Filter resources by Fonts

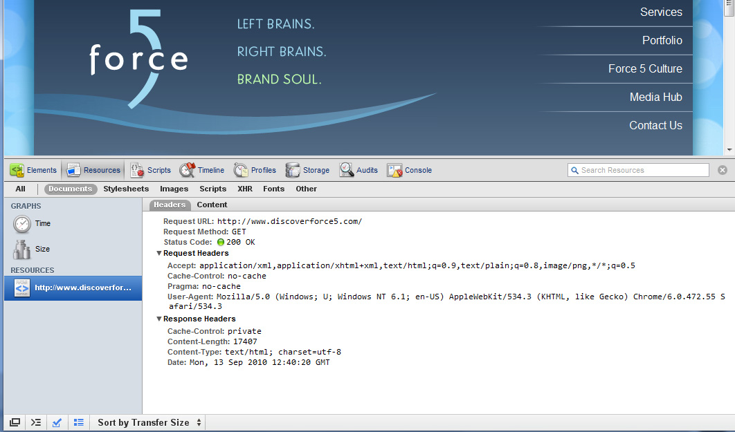(x=274, y=189)
